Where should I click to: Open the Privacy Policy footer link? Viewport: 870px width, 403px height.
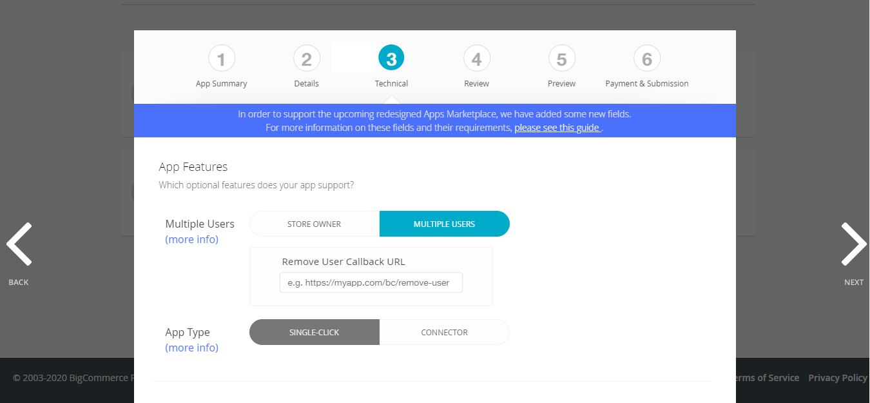tap(838, 378)
